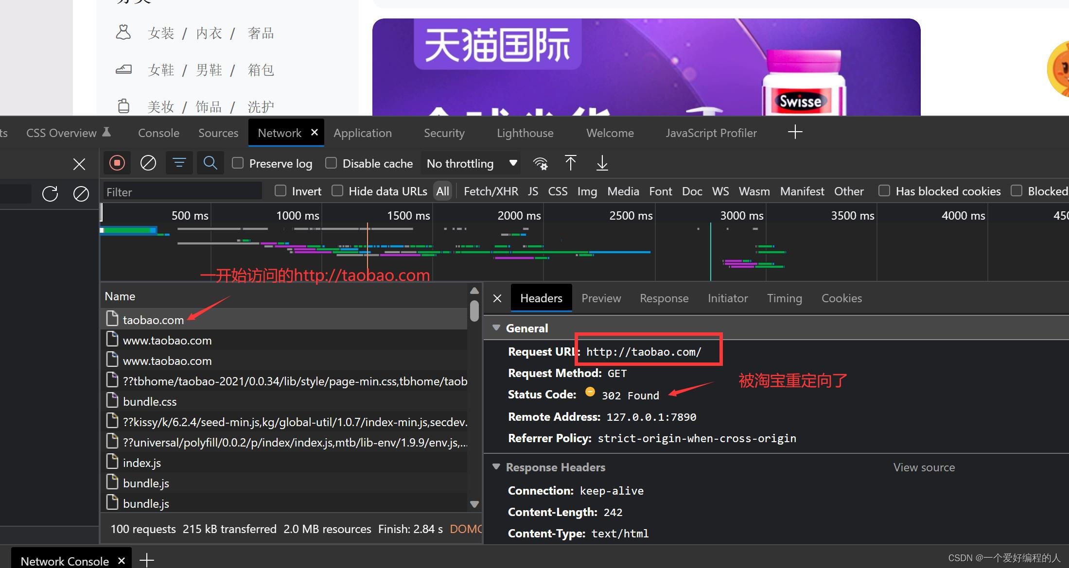
Task: Open the network filter bar icon
Action: [x=179, y=163]
